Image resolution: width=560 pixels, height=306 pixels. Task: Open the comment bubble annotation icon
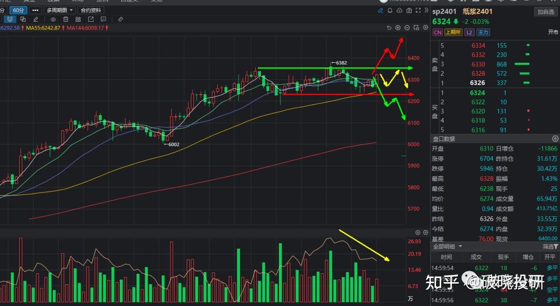click(x=104, y=19)
